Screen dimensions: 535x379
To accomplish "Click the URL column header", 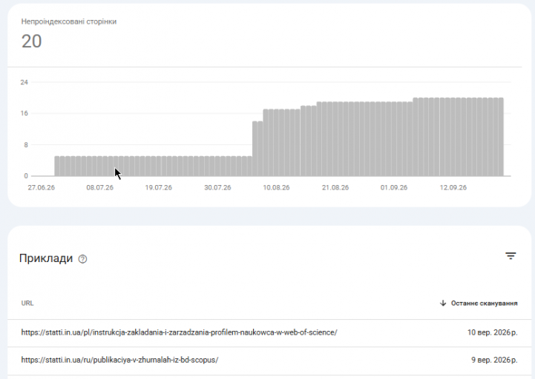I will 27,303.
